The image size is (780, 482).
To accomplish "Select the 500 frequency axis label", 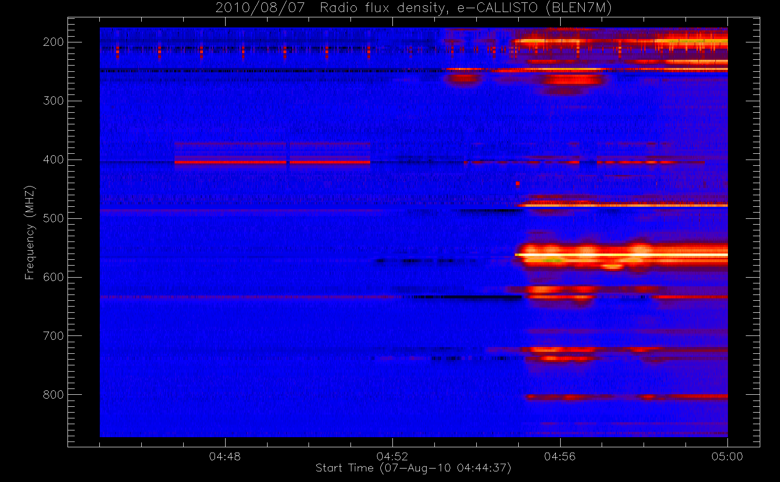I will [53, 218].
